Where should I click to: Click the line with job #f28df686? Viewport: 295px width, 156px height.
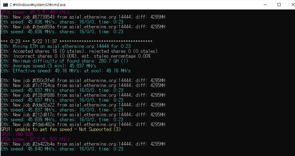click(83, 95)
